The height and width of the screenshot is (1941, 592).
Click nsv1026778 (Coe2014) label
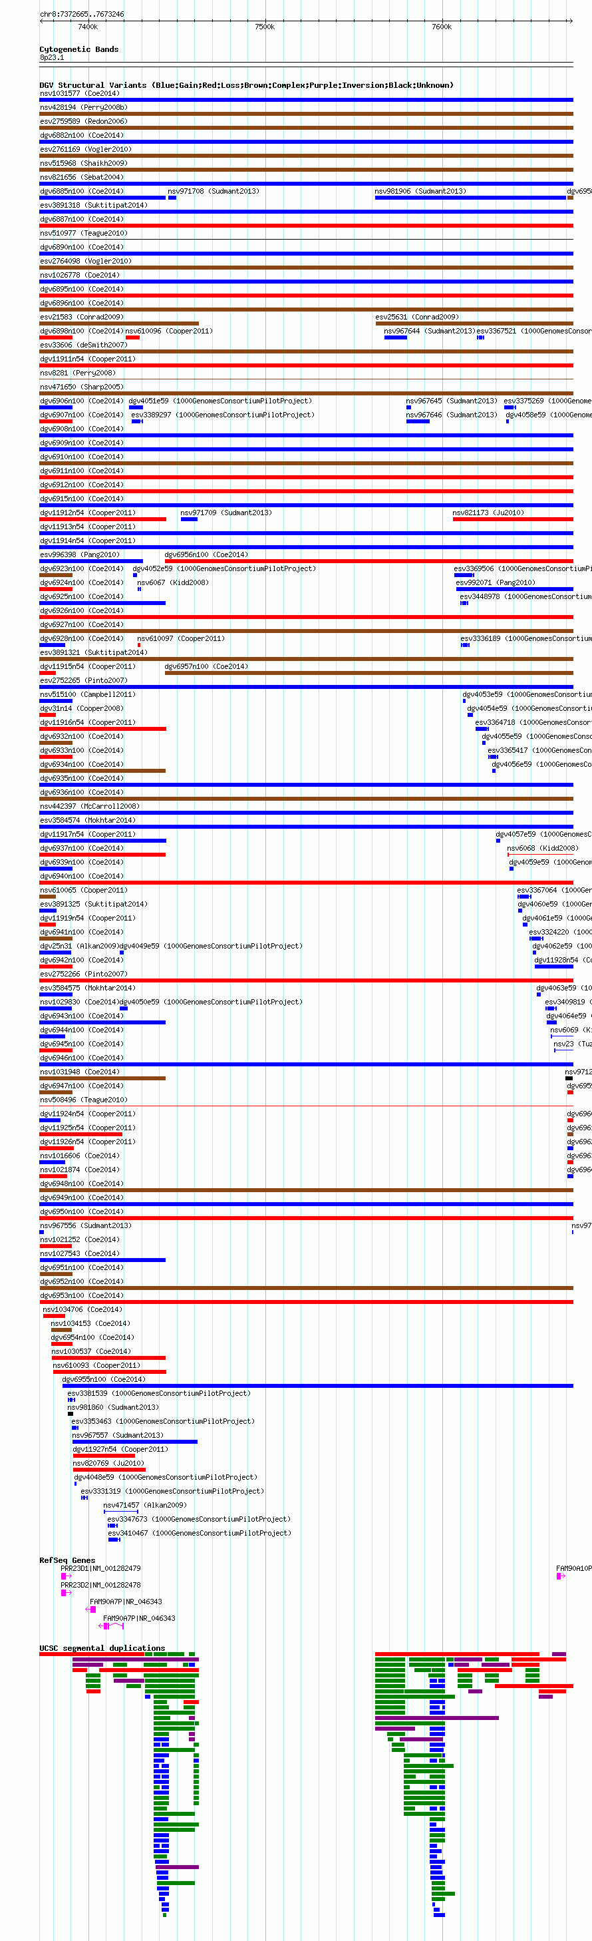[x=80, y=275]
